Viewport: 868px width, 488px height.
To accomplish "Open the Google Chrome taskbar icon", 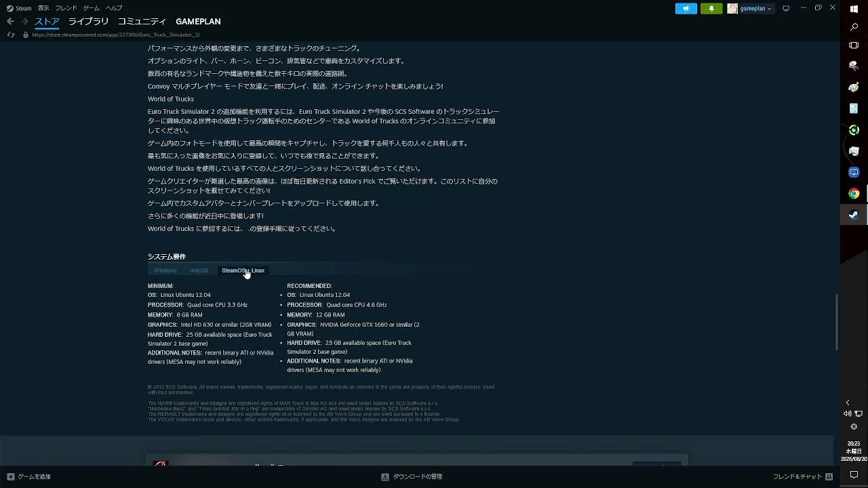I will click(854, 194).
